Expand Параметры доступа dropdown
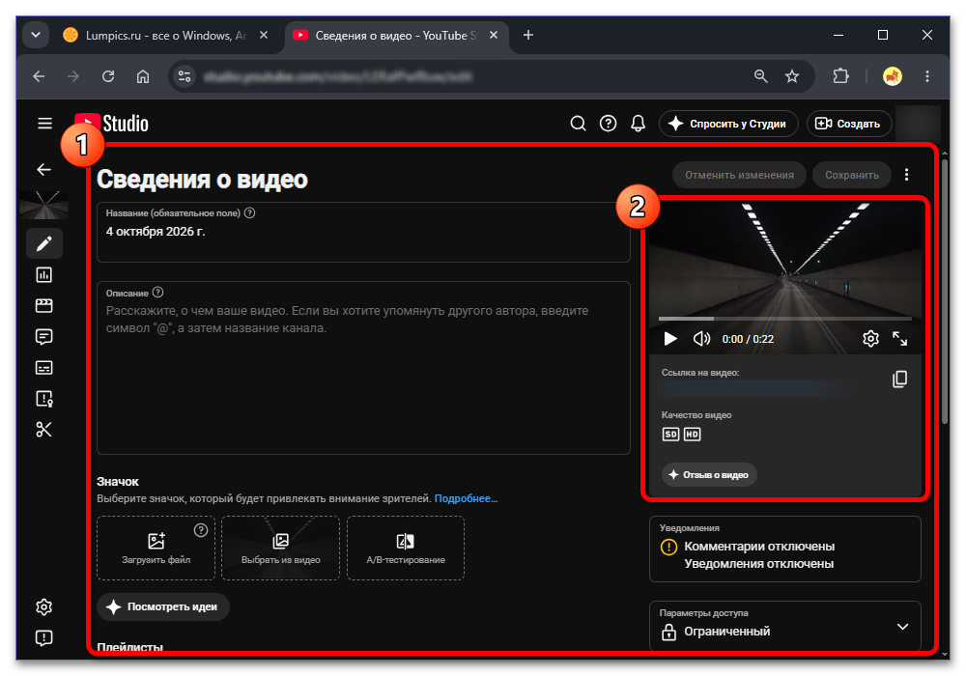 click(902, 627)
